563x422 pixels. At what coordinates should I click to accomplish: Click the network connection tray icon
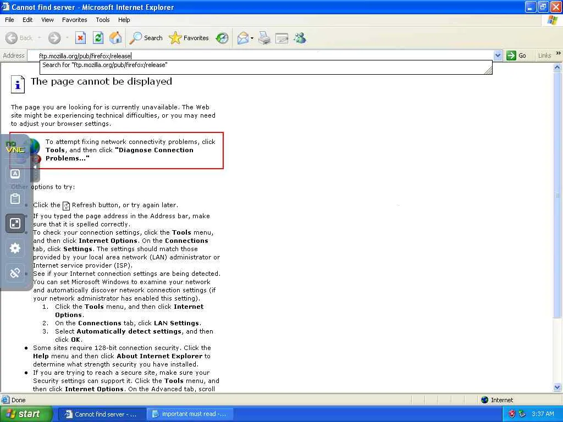[x=522, y=414]
